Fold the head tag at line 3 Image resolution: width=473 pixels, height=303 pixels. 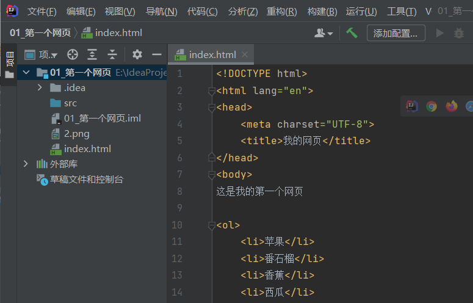[212, 108]
